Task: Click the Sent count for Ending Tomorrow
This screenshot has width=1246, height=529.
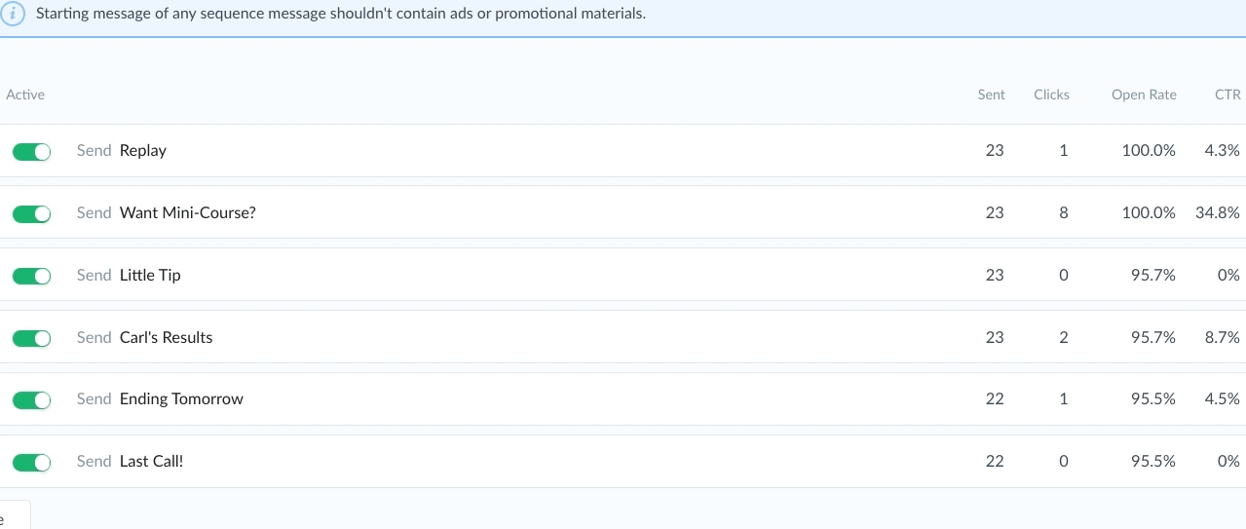Action: click(995, 398)
